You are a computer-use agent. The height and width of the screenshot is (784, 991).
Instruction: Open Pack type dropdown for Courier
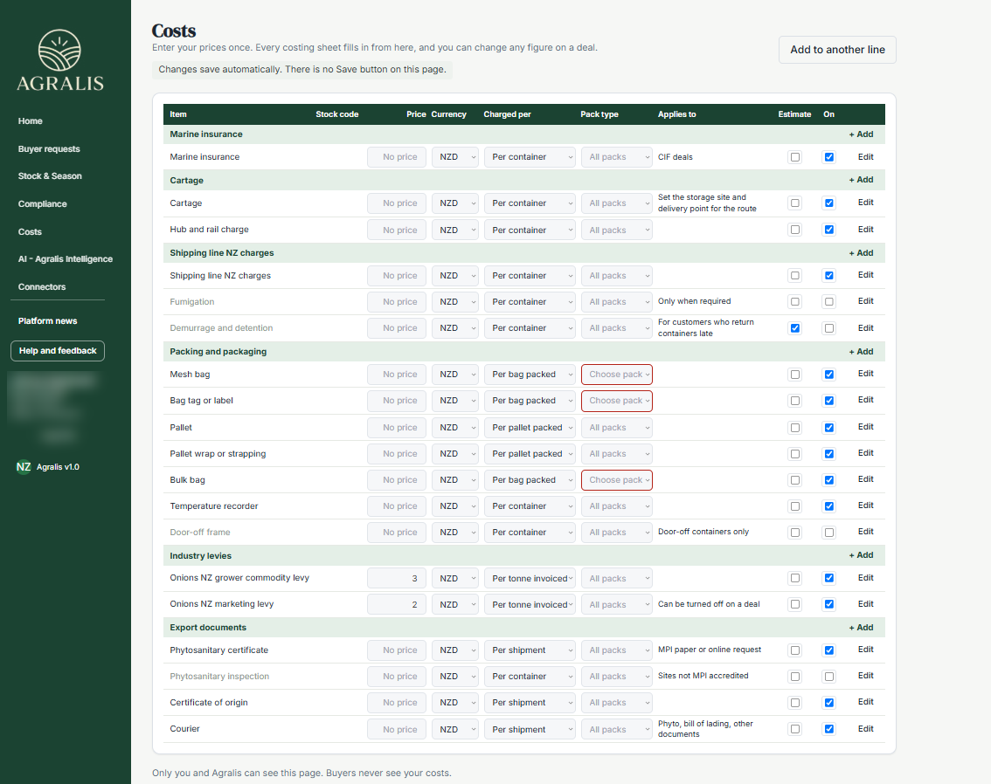coord(617,730)
